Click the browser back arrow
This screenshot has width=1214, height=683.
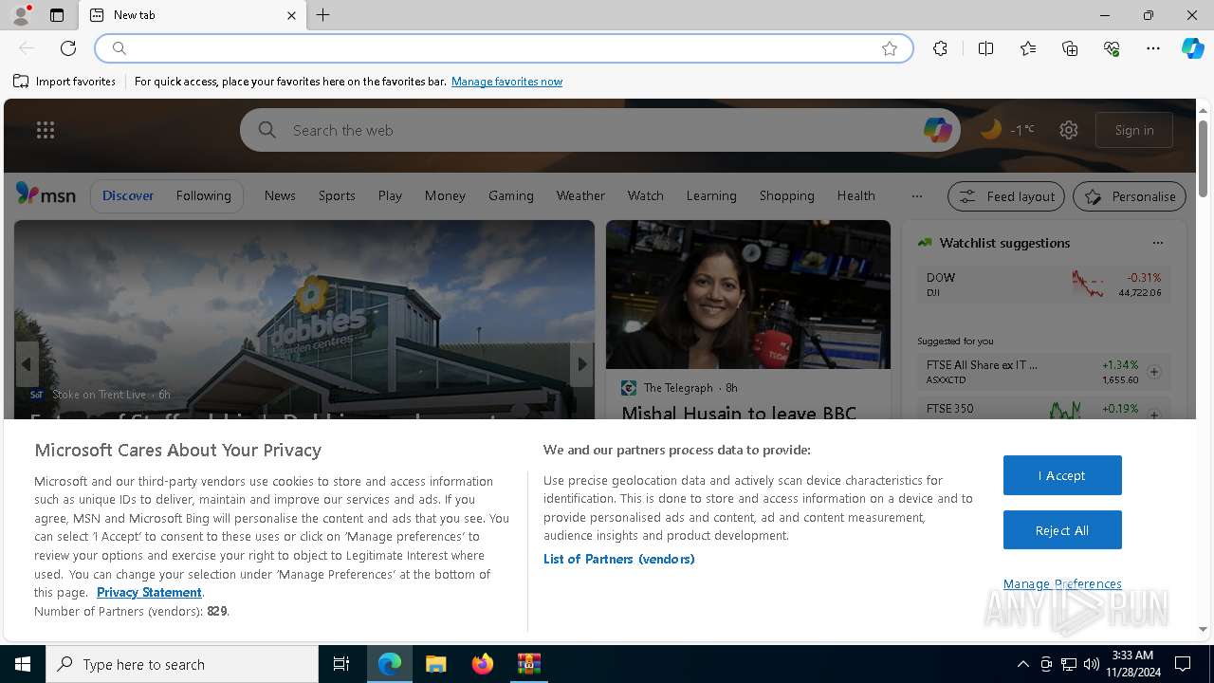click(27, 48)
